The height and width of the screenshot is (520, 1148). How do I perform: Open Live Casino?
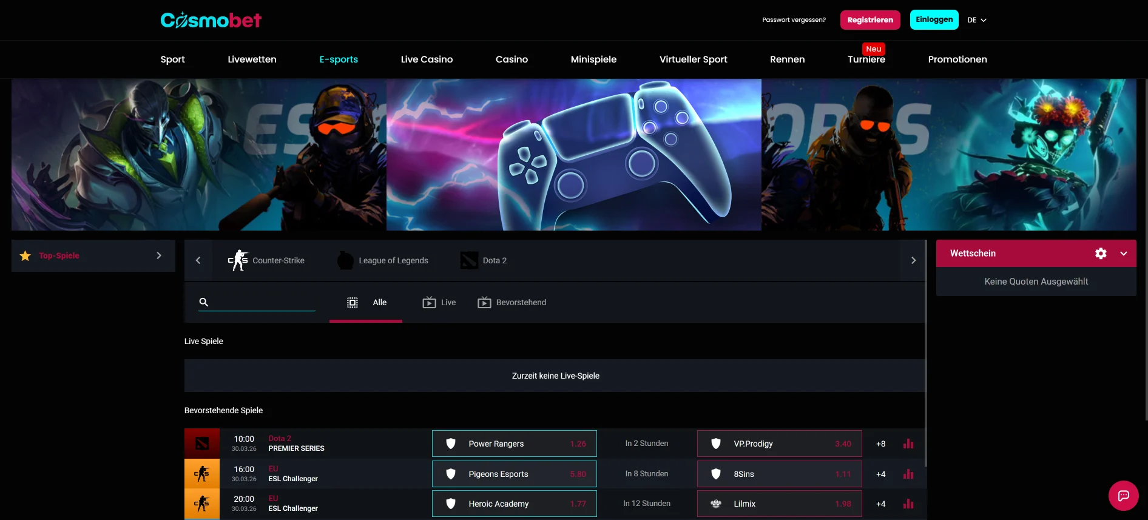tap(427, 59)
